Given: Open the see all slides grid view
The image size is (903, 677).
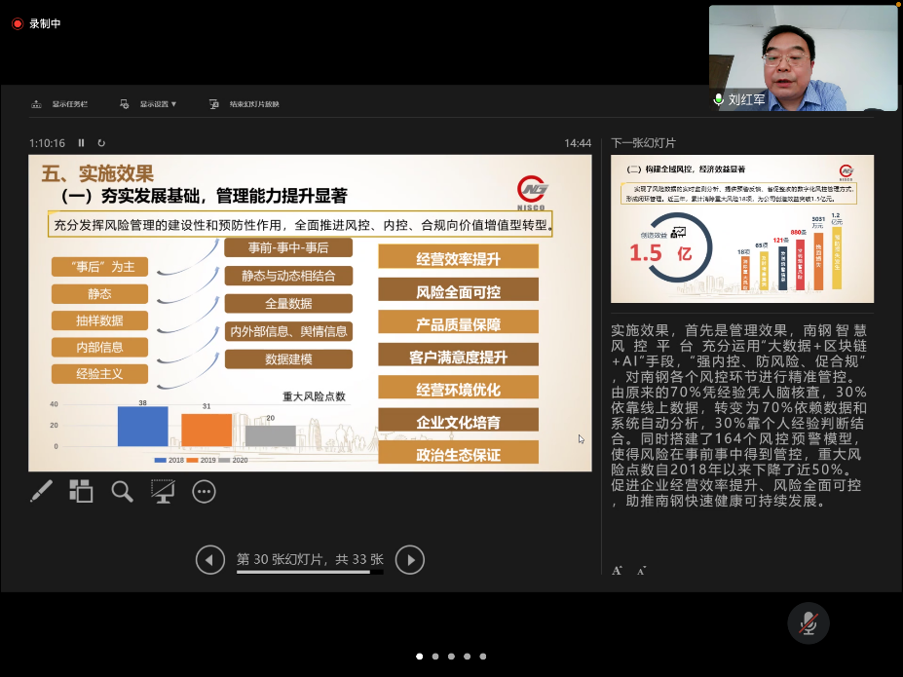Looking at the screenshot, I should tap(81, 492).
